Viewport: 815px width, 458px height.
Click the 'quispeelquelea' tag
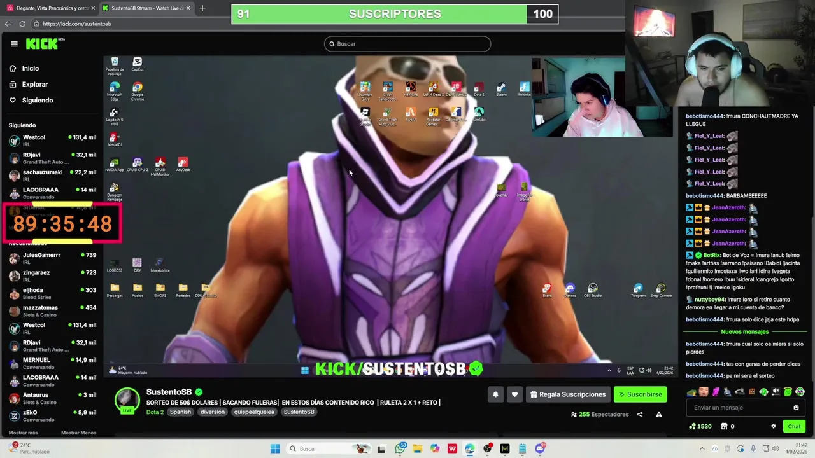254,412
